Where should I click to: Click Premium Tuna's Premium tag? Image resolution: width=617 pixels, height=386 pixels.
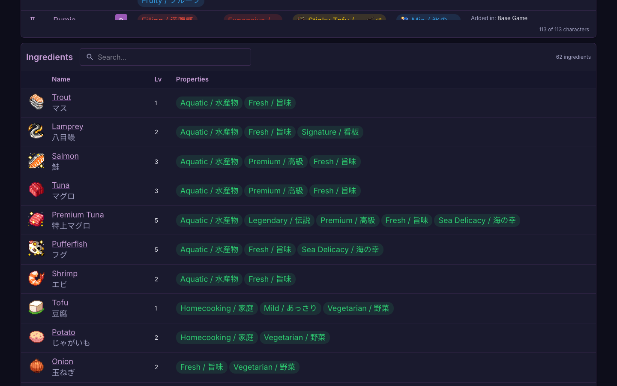click(x=348, y=220)
